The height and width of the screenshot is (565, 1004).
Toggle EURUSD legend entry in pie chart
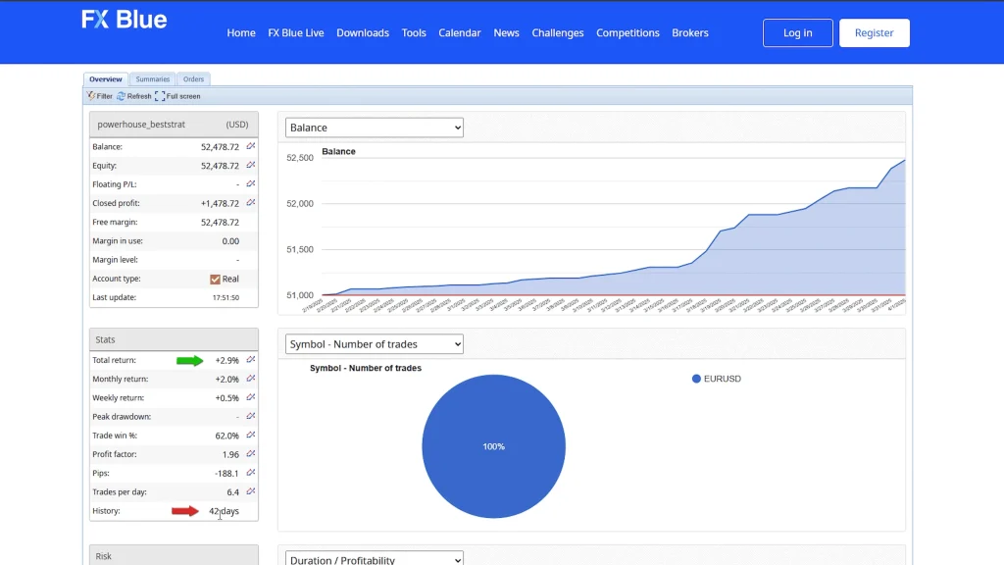pos(717,379)
